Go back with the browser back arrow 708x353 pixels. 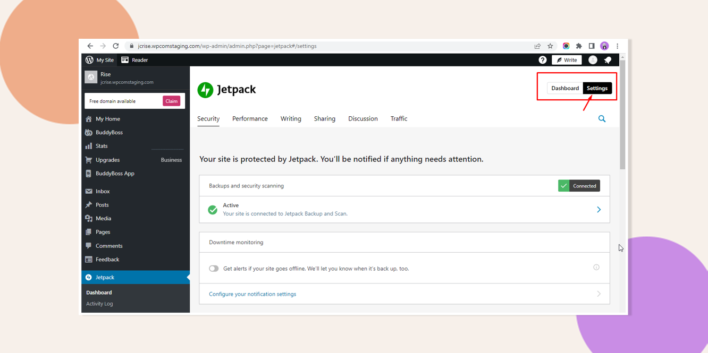[x=90, y=46]
